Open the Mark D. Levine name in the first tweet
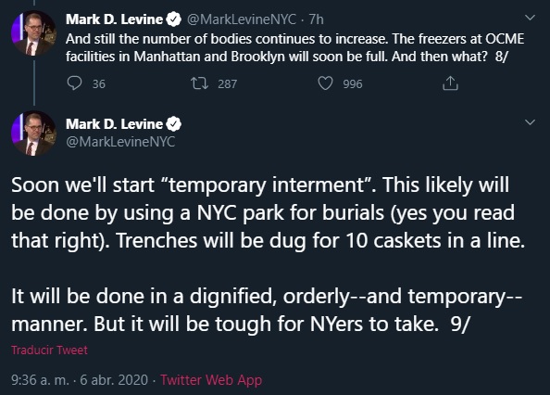This screenshot has width=550, height=395. click(114, 19)
